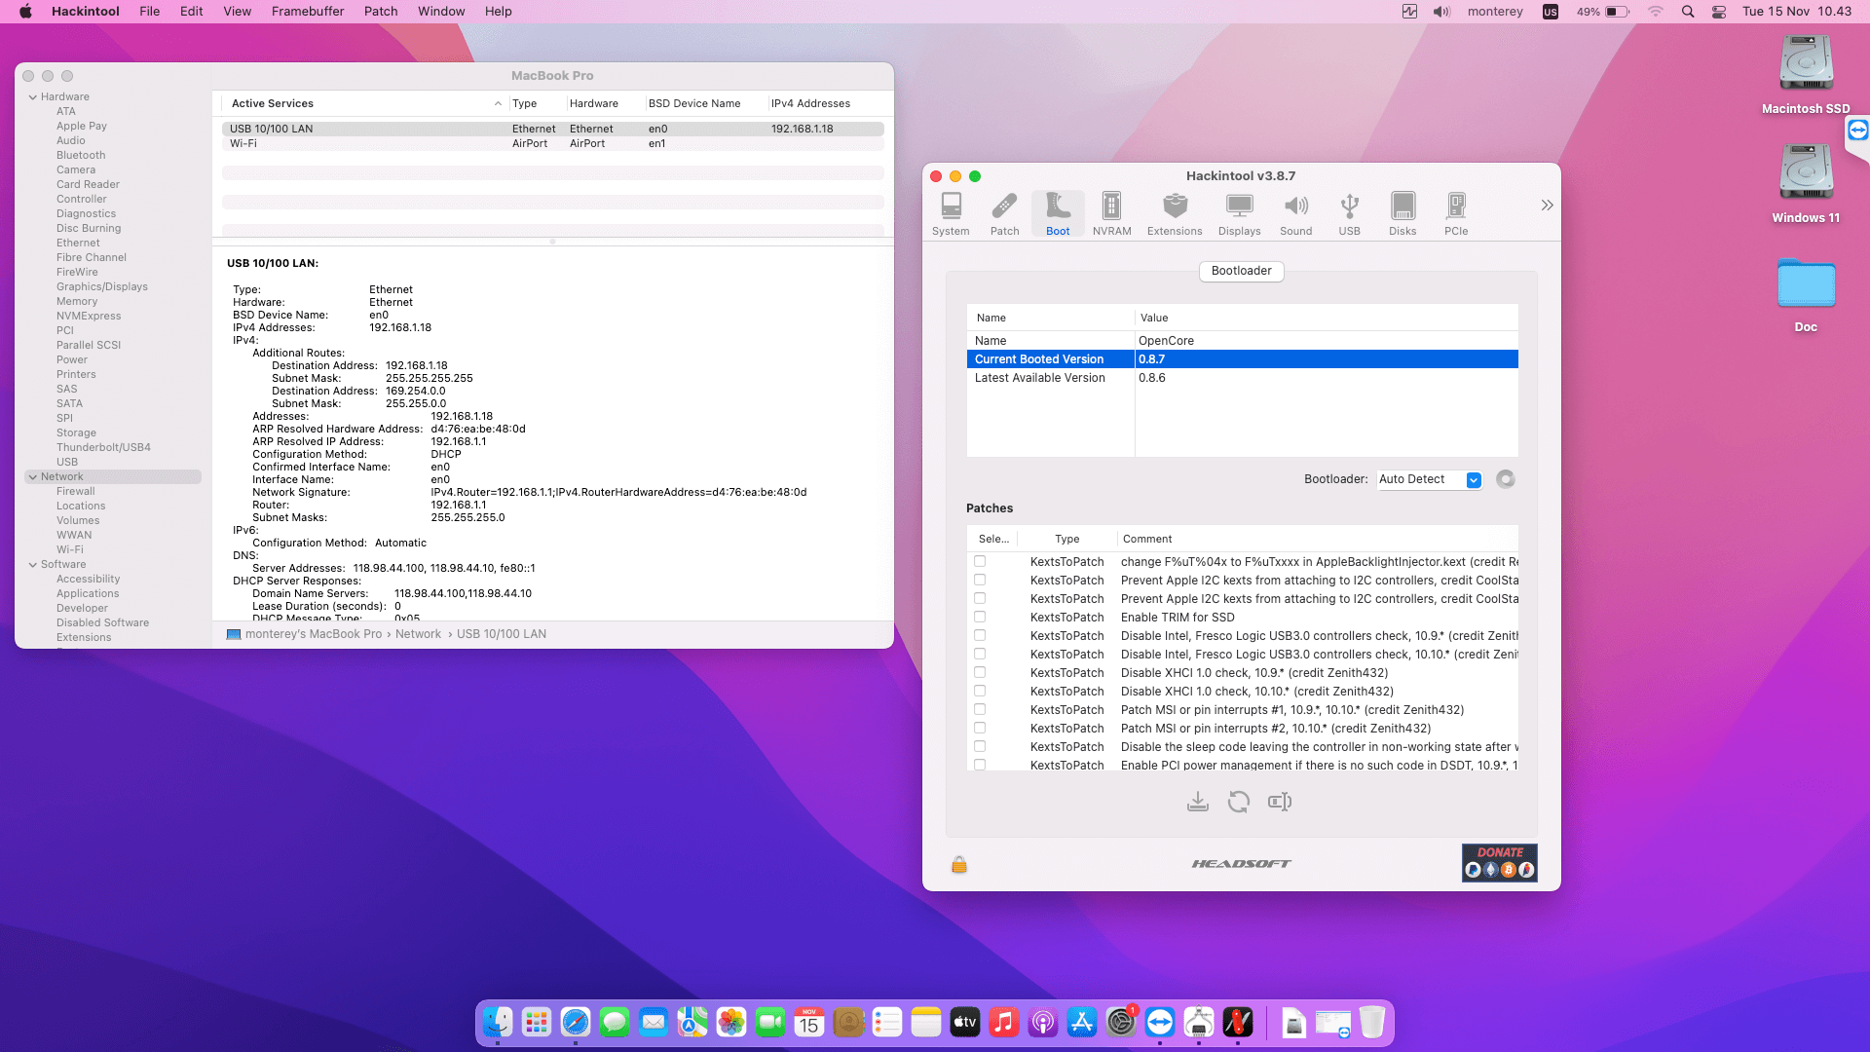Open the Bootloader Auto Detect dropdown
The width and height of the screenshot is (1870, 1052).
point(1430,479)
